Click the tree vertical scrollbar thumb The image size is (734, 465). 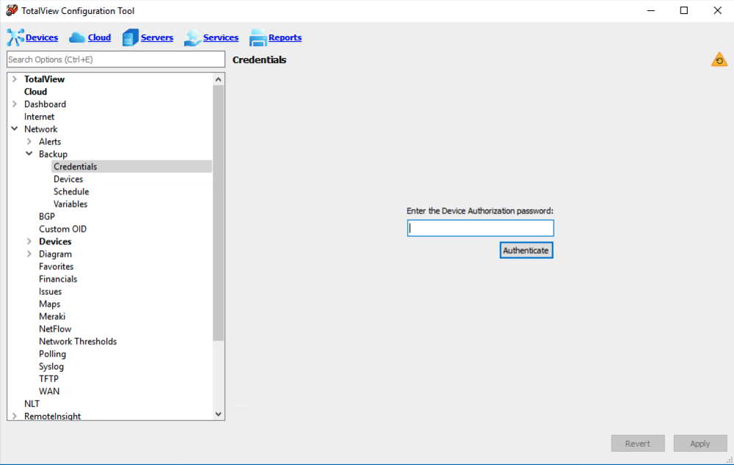coord(218,213)
